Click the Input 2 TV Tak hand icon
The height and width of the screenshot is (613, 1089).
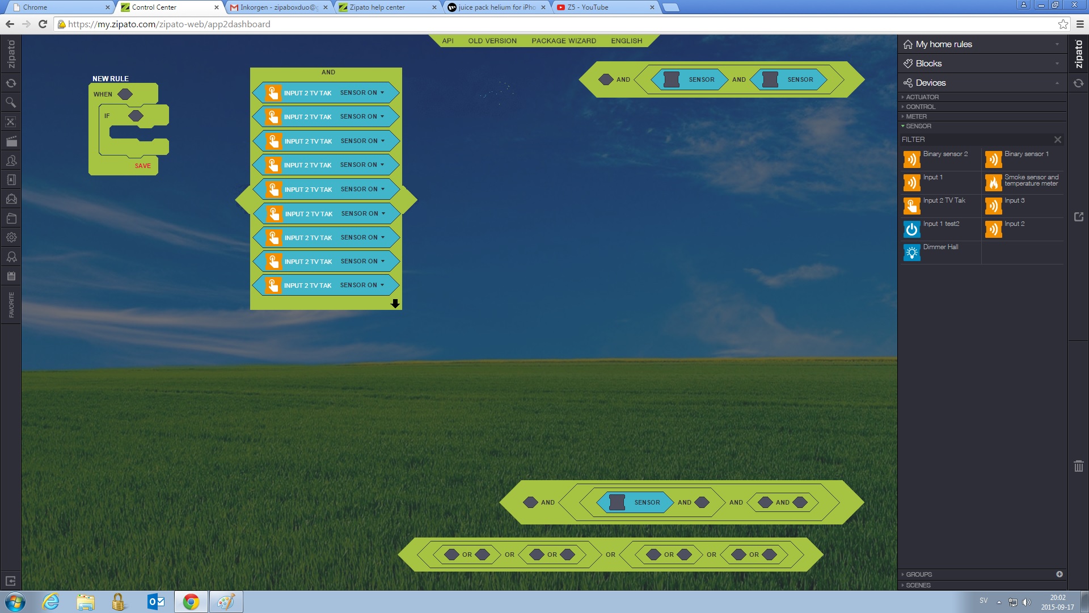pos(911,206)
